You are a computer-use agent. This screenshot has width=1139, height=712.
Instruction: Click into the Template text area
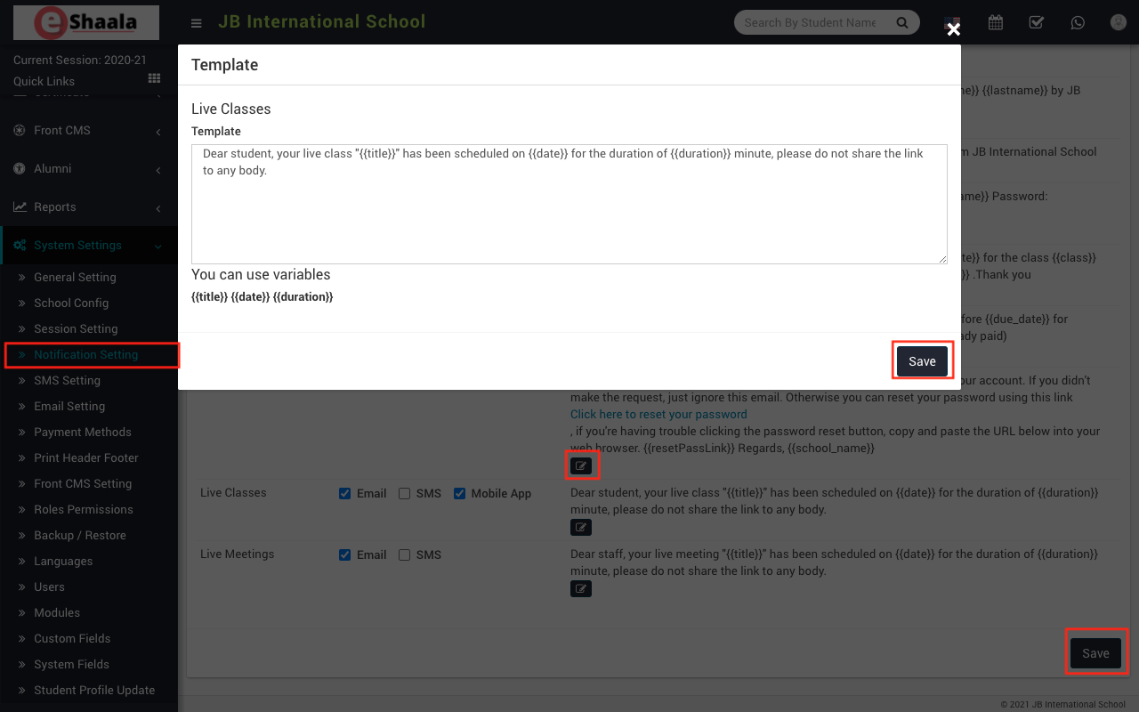[569, 205]
